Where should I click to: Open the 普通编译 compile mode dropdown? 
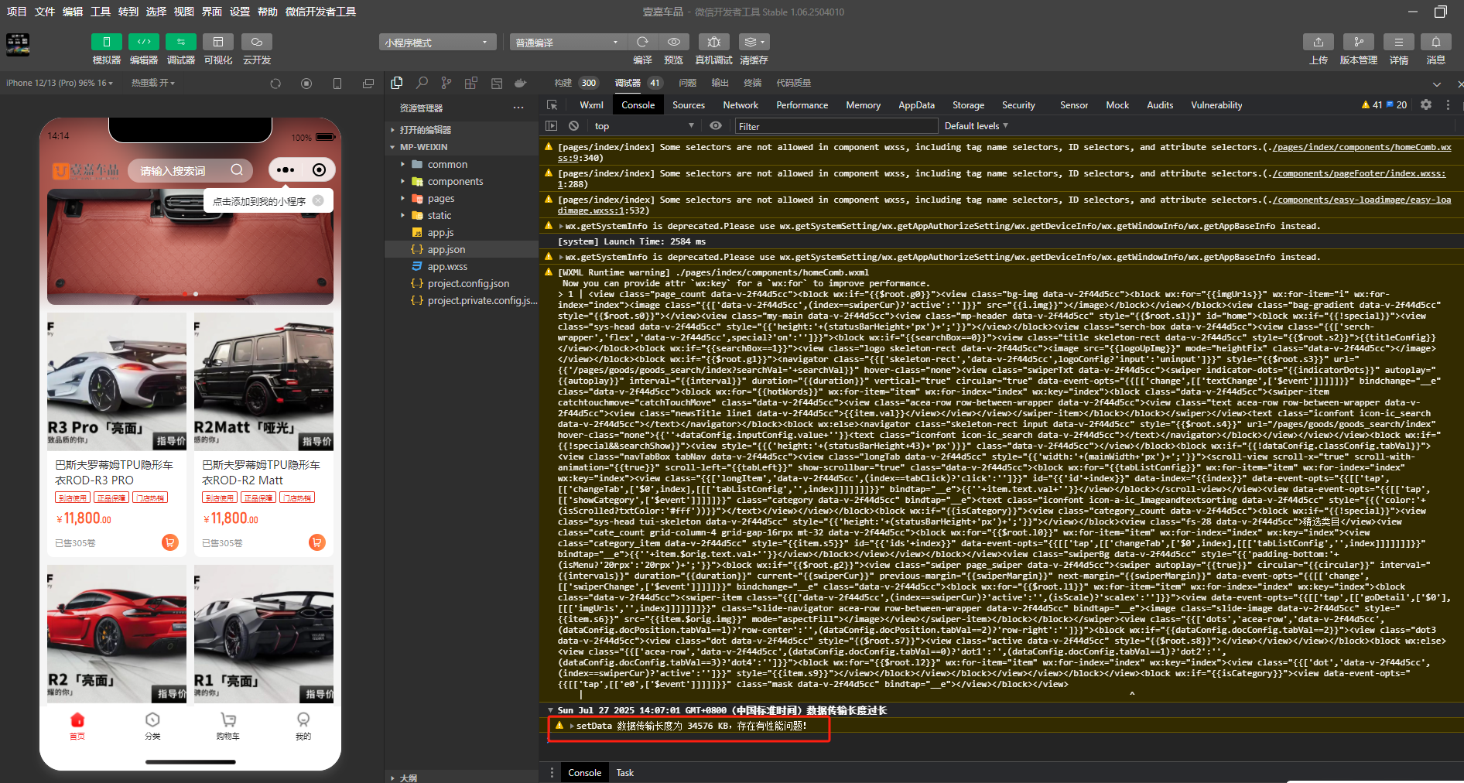[568, 43]
